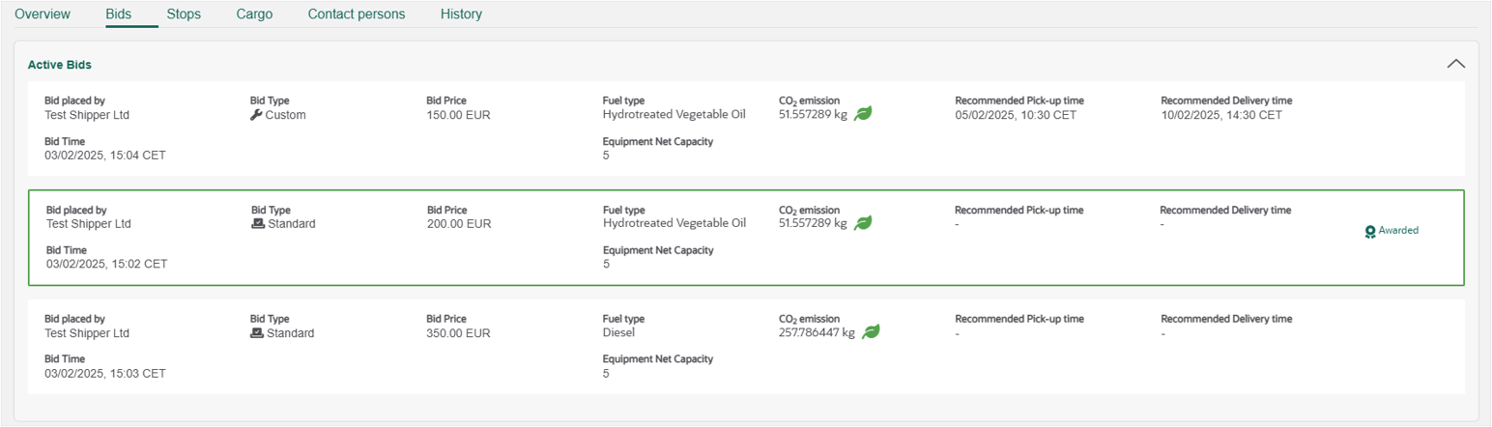Click the green leaf icon beside the Diesel emission

(x=871, y=332)
